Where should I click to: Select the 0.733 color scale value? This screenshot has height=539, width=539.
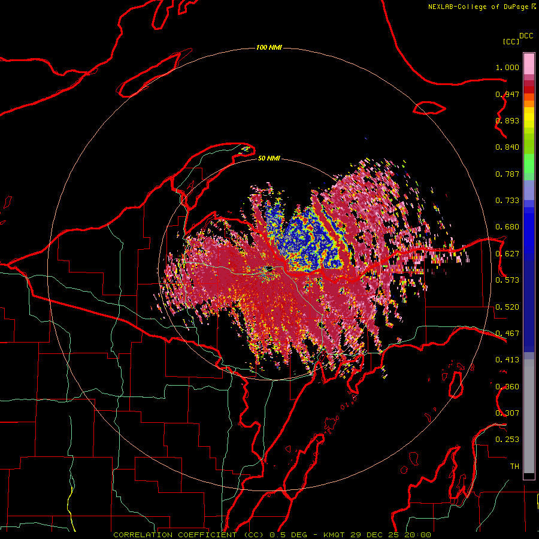point(507,201)
